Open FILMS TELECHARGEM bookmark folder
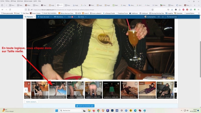The image size is (201, 113). 49,13
